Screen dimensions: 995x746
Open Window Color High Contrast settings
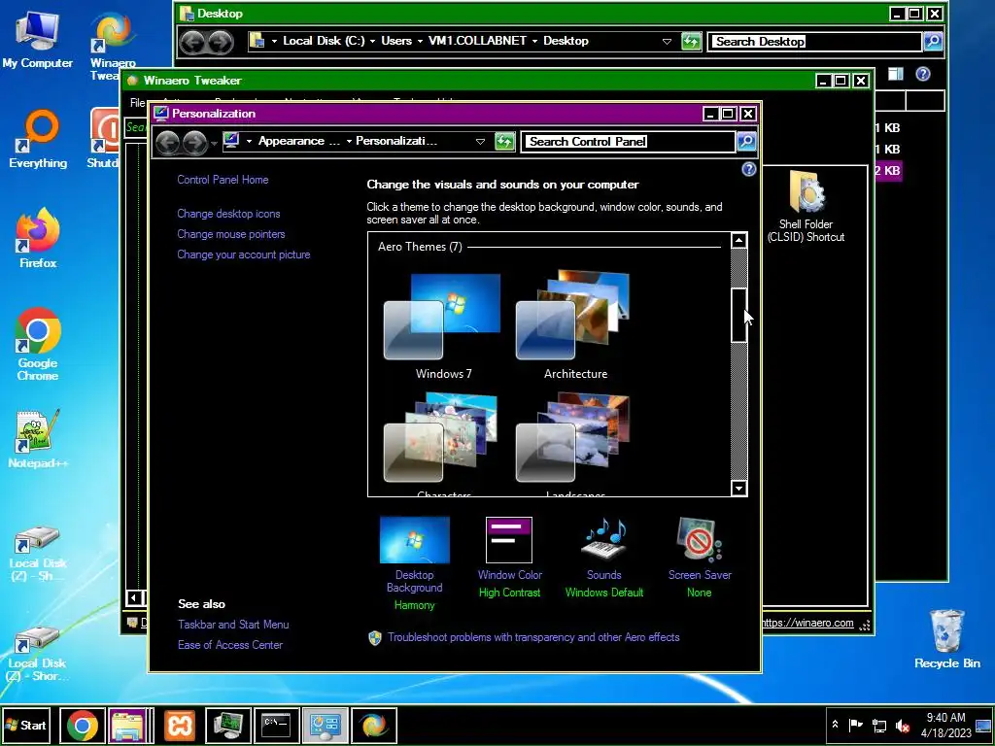coord(509,558)
